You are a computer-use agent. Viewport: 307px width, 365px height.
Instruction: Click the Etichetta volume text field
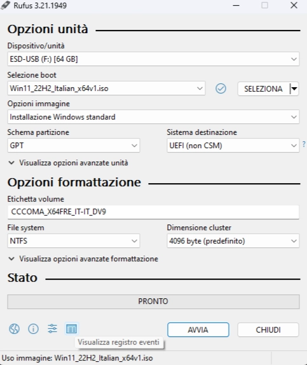153,212
